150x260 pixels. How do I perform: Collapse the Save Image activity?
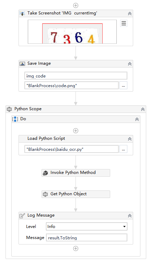(130, 64)
